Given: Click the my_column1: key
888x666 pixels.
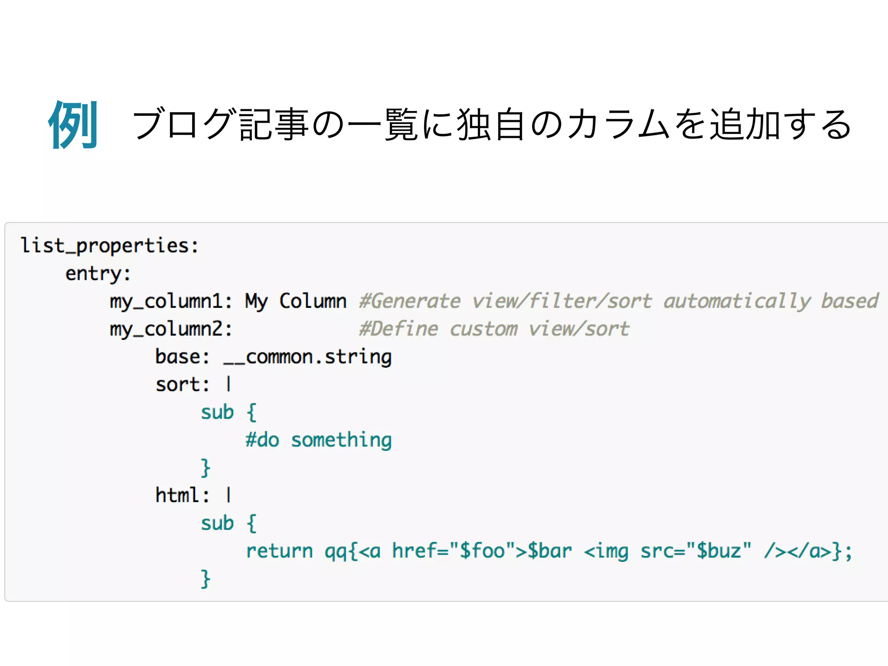Looking at the screenshot, I should [x=171, y=301].
